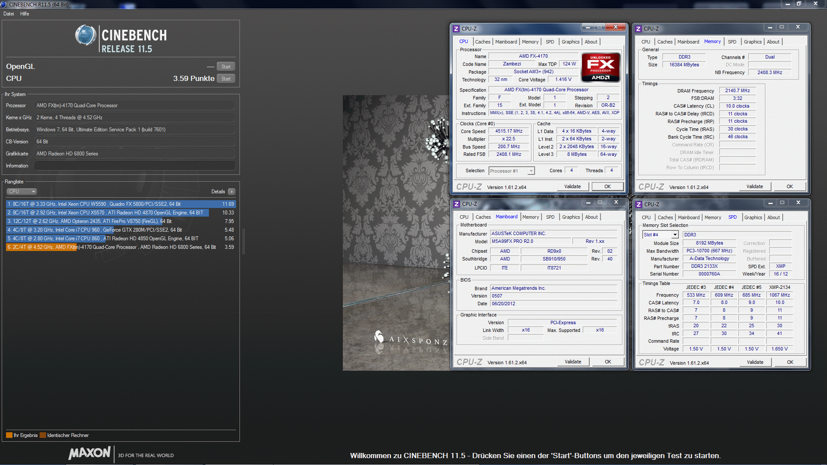The image size is (827, 465).
Task: Click Z icon of CPU-Z SPD window
Action: (639, 205)
